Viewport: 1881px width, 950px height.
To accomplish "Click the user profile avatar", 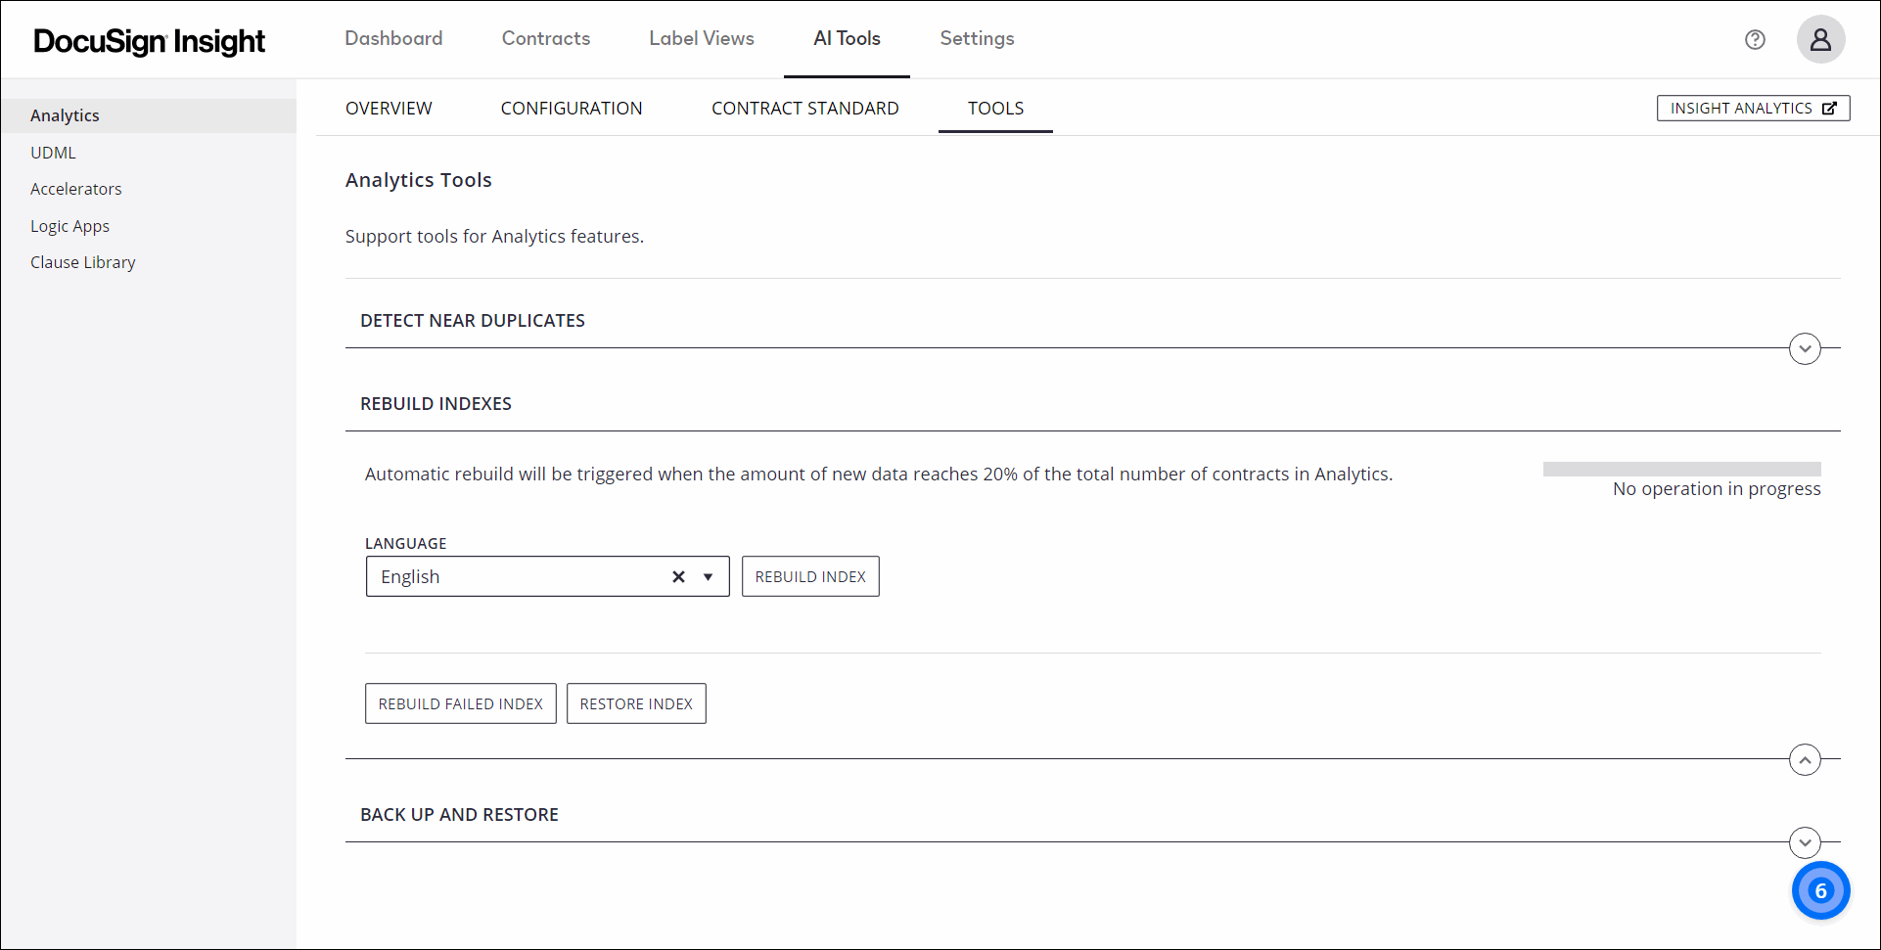I will tap(1820, 40).
